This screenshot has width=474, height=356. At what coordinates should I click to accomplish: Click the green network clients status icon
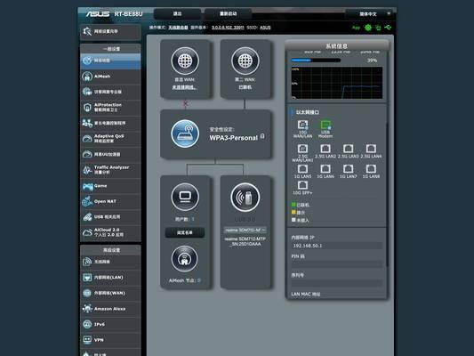(x=378, y=28)
